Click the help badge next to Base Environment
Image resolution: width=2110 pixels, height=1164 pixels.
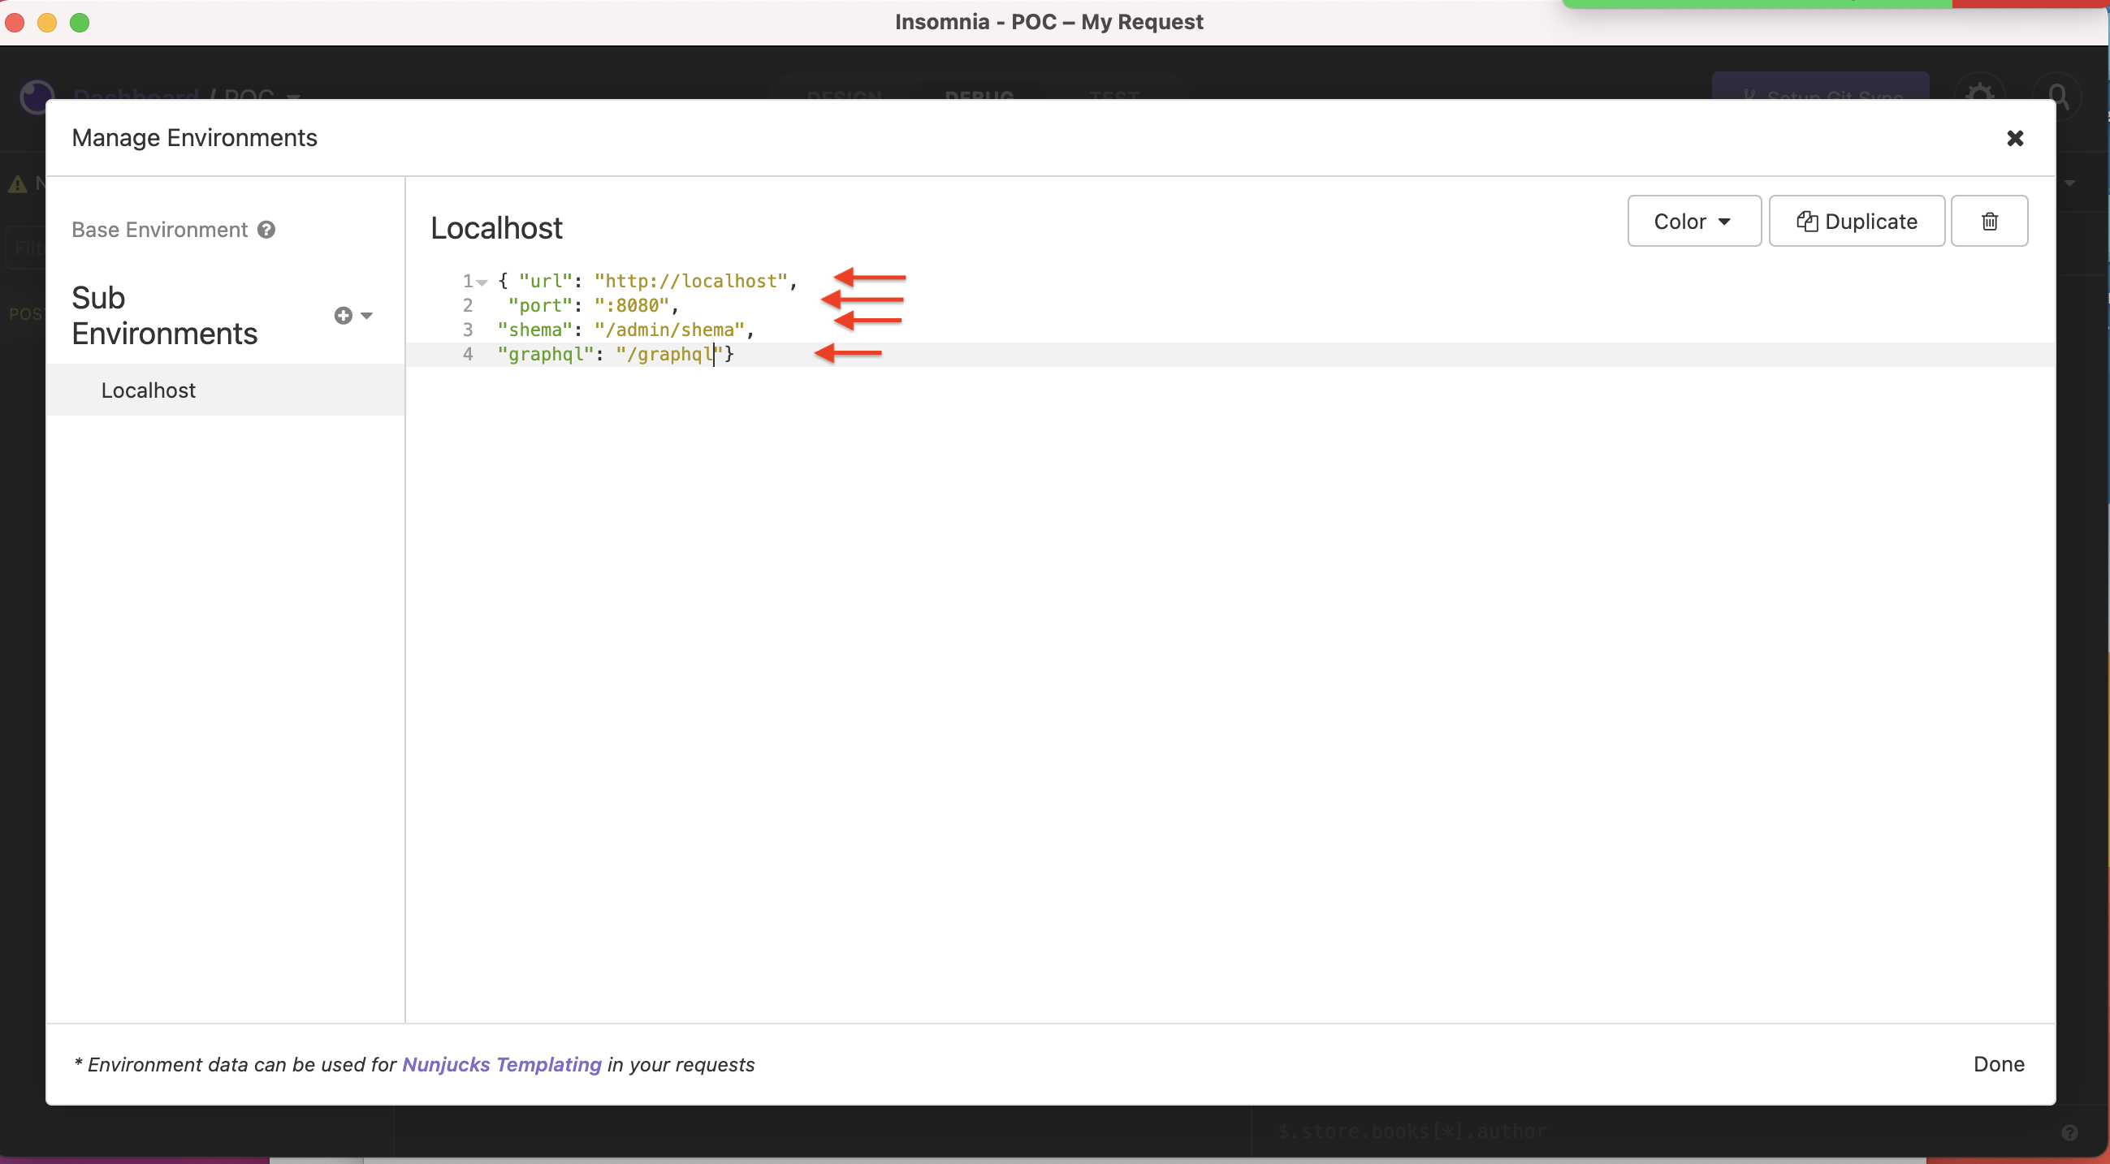tap(266, 229)
